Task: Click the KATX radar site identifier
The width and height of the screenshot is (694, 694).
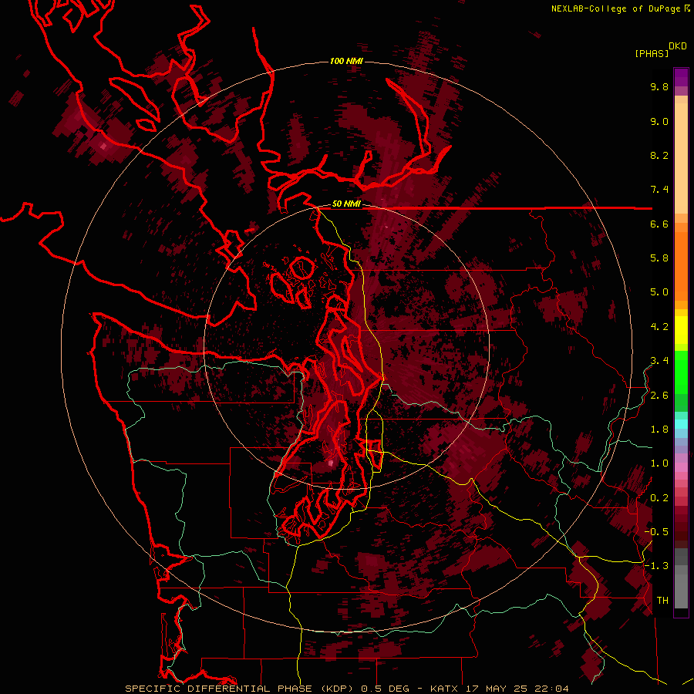Action: pyautogui.click(x=444, y=689)
